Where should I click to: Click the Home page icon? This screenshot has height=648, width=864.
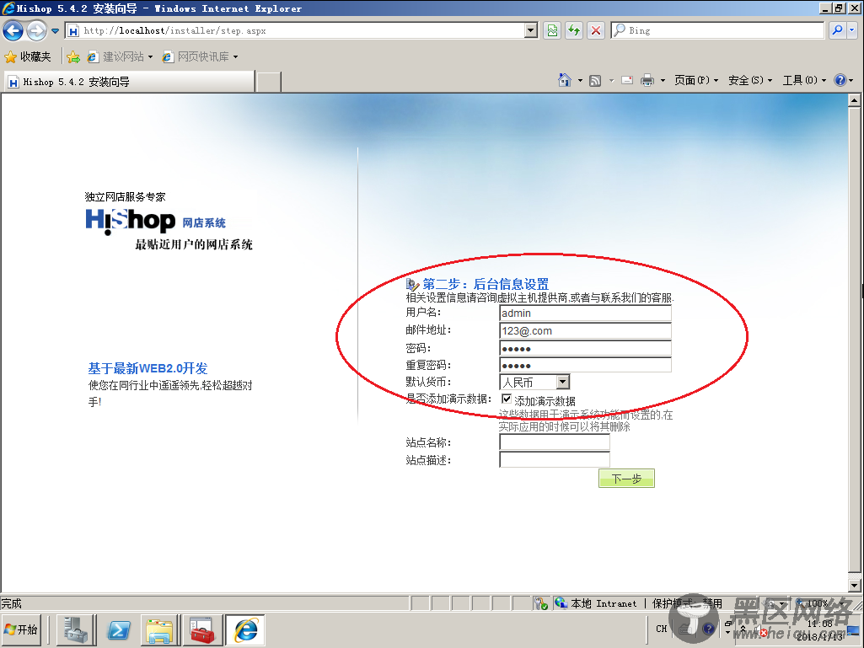(x=565, y=80)
